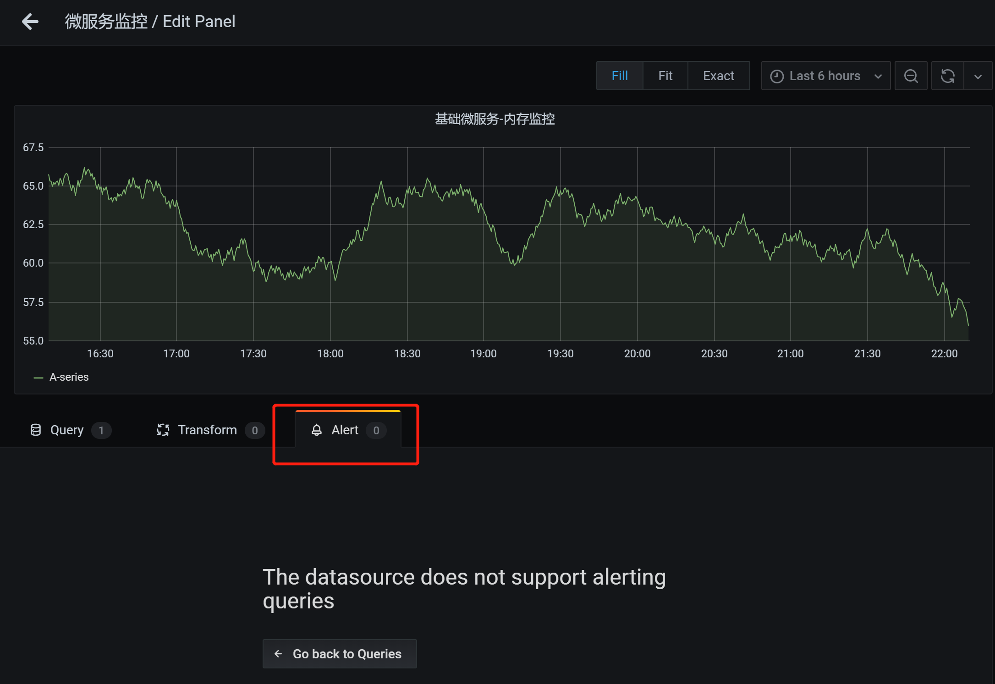Switch to the Transform tab
The height and width of the screenshot is (684, 995).
[x=210, y=430]
